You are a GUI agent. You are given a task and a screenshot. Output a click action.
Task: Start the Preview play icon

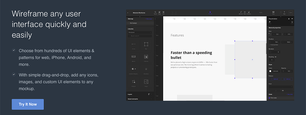coord(210,13)
